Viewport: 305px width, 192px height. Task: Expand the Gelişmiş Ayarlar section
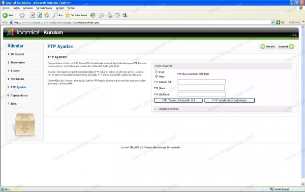point(223,109)
